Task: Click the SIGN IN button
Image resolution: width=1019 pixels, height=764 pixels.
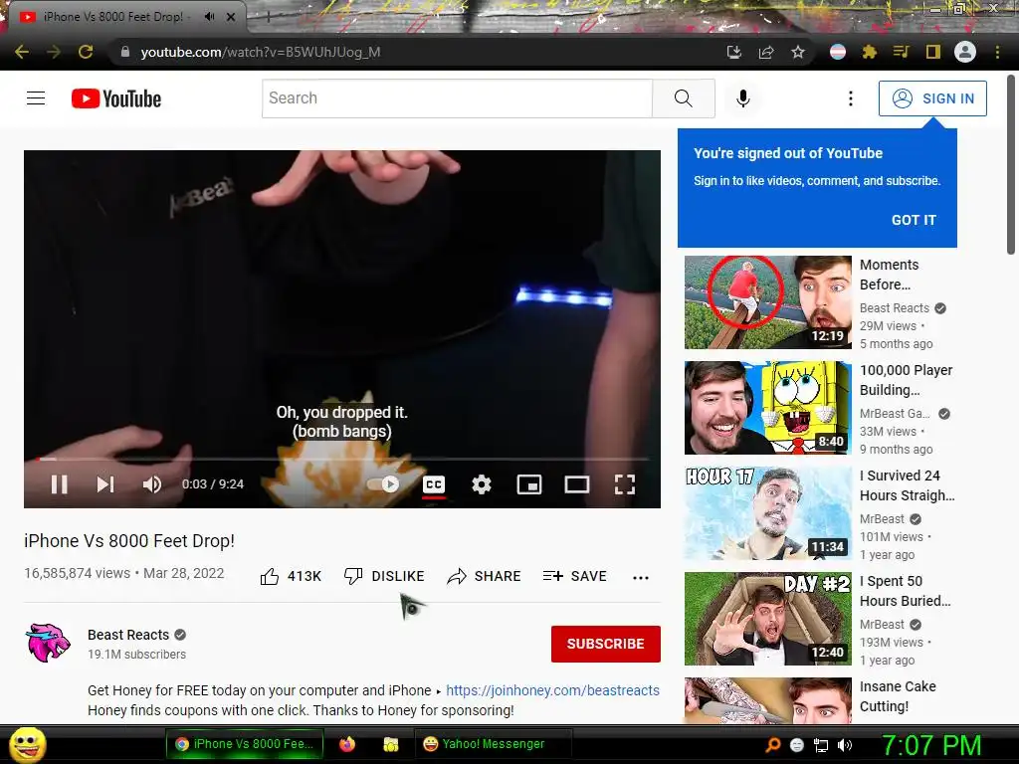Action: point(932,98)
